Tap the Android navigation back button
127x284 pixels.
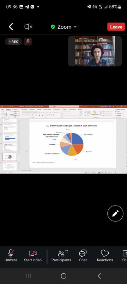(x=99, y=276)
